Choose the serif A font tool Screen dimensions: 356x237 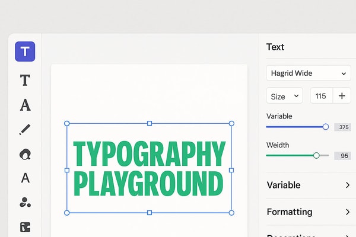pos(25,105)
